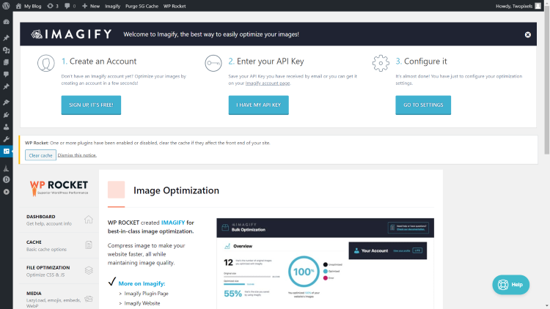Click SIGN UP, IT'S FREE! button
The height and width of the screenshot is (309, 550).
click(x=91, y=105)
